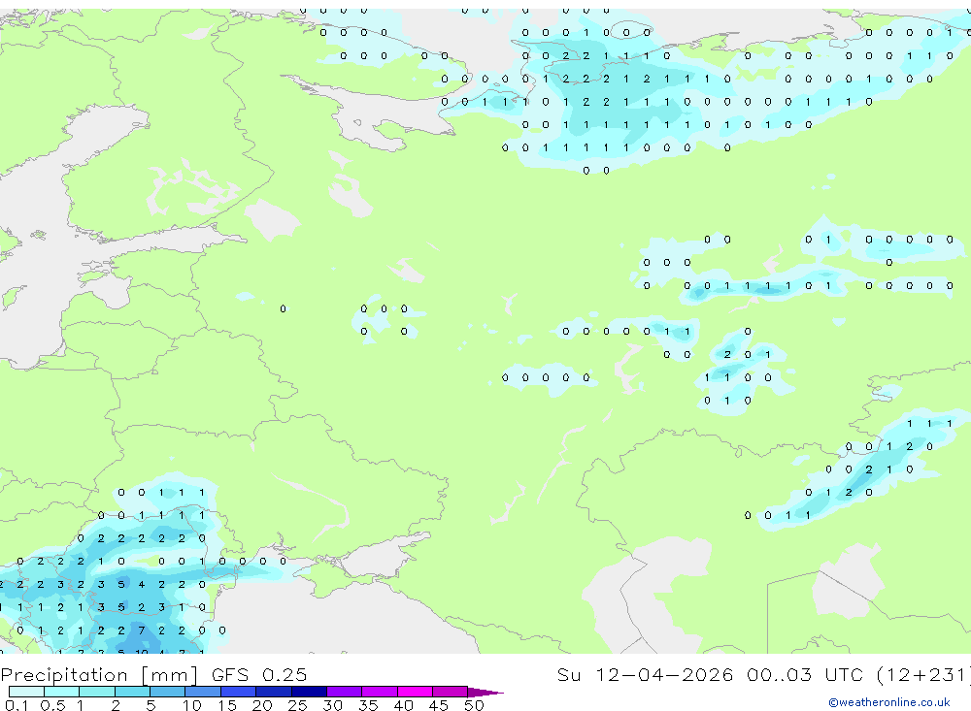Click the 35–40 mm legend color box
The height and width of the screenshot is (711, 971).
coord(380,692)
